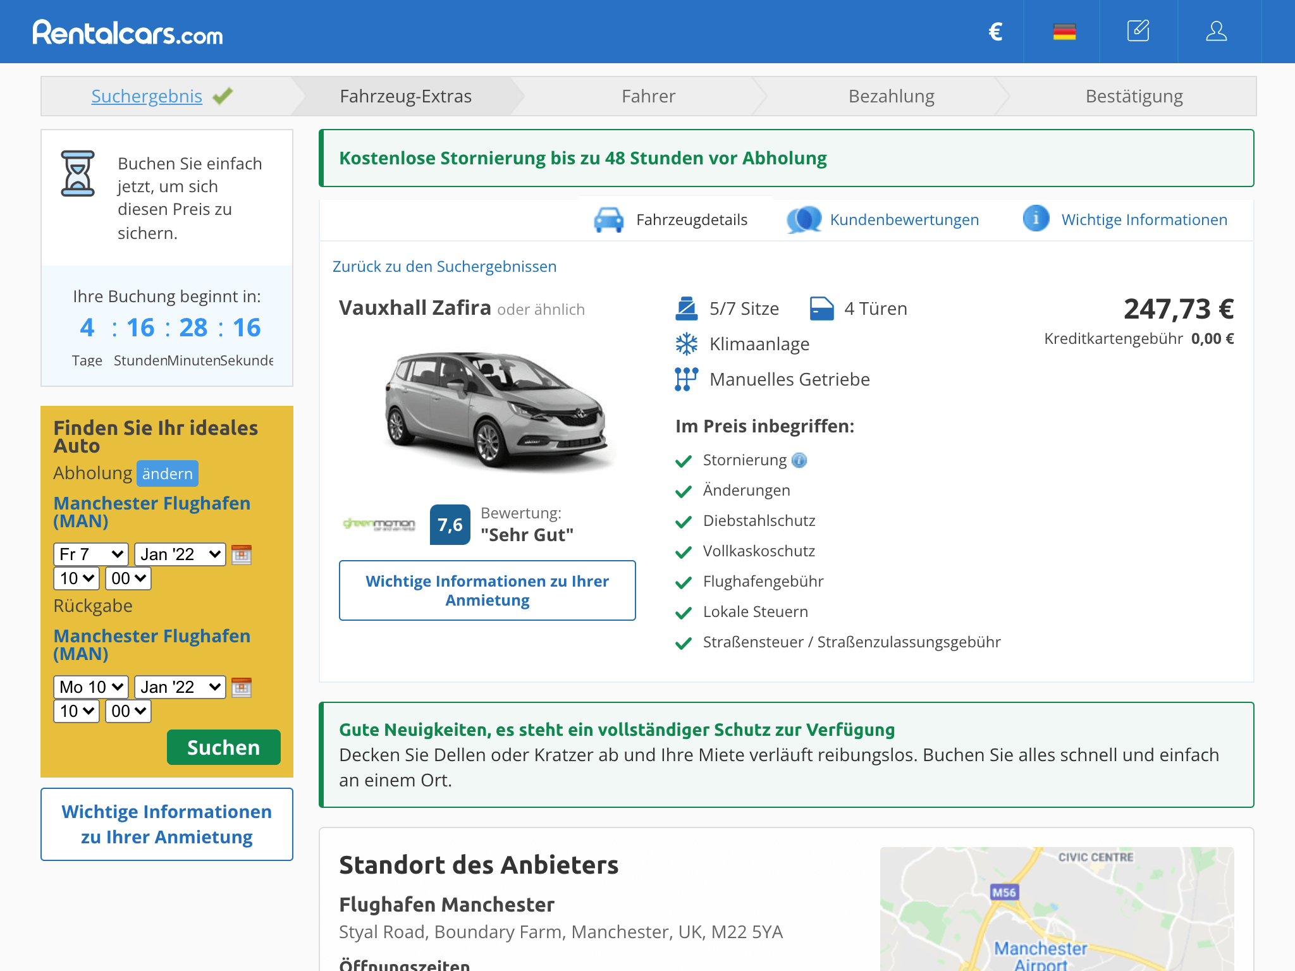1295x971 pixels.
Task: Click the Styal Road address text
Action: (x=561, y=932)
